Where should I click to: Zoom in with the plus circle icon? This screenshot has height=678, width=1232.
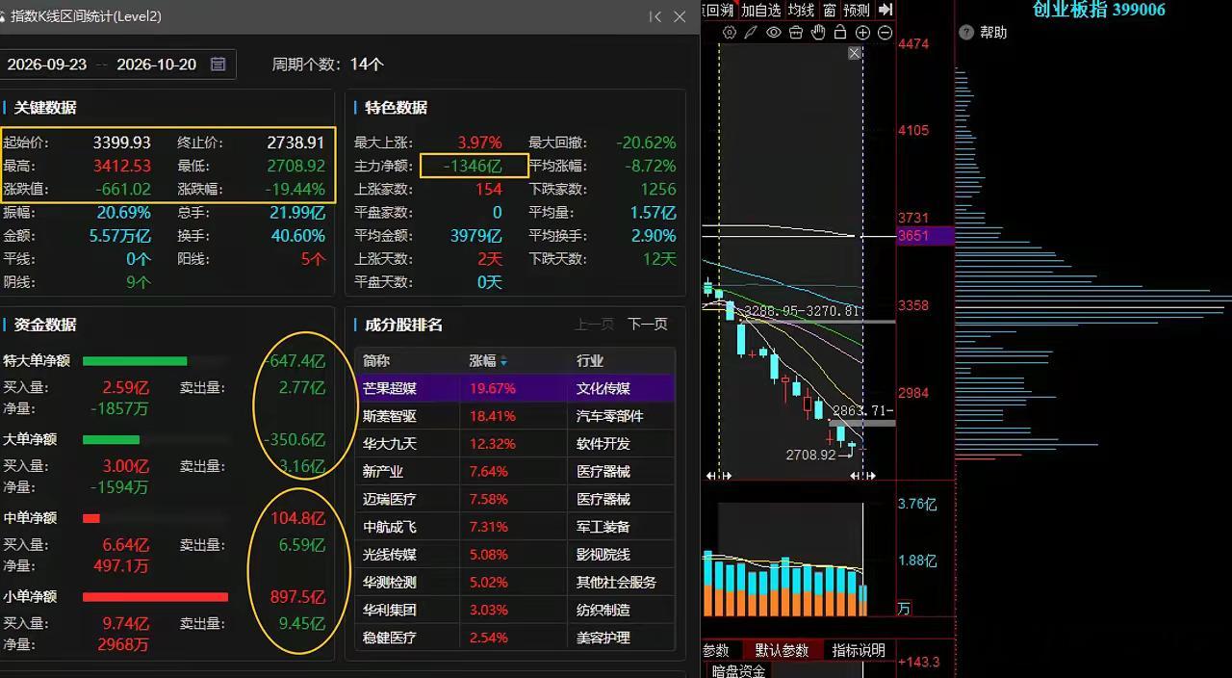[862, 33]
